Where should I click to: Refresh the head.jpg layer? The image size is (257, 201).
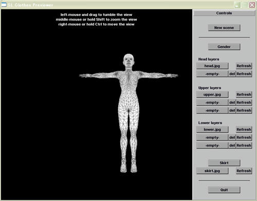tap(244, 66)
